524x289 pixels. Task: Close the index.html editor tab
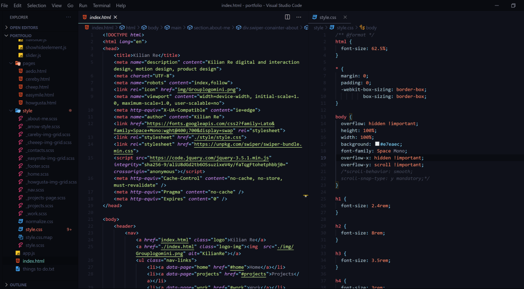tap(115, 17)
